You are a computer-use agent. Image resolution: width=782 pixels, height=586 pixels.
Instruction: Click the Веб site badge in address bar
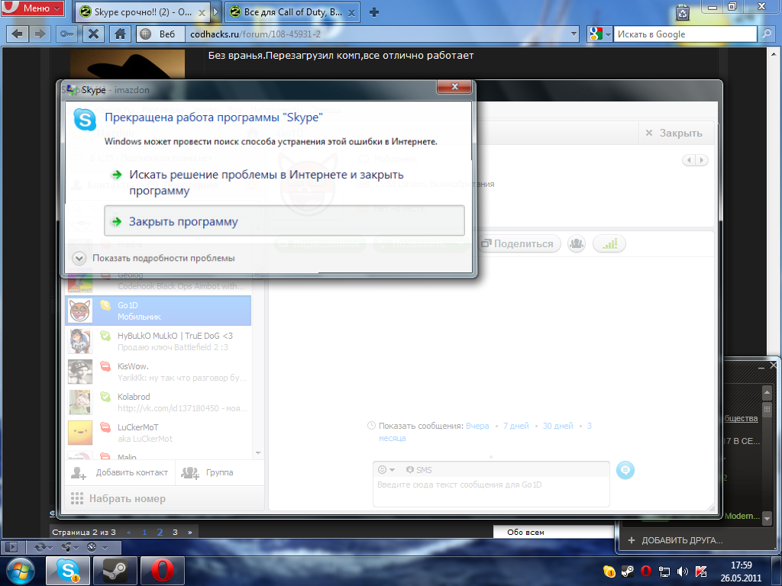[x=160, y=34]
